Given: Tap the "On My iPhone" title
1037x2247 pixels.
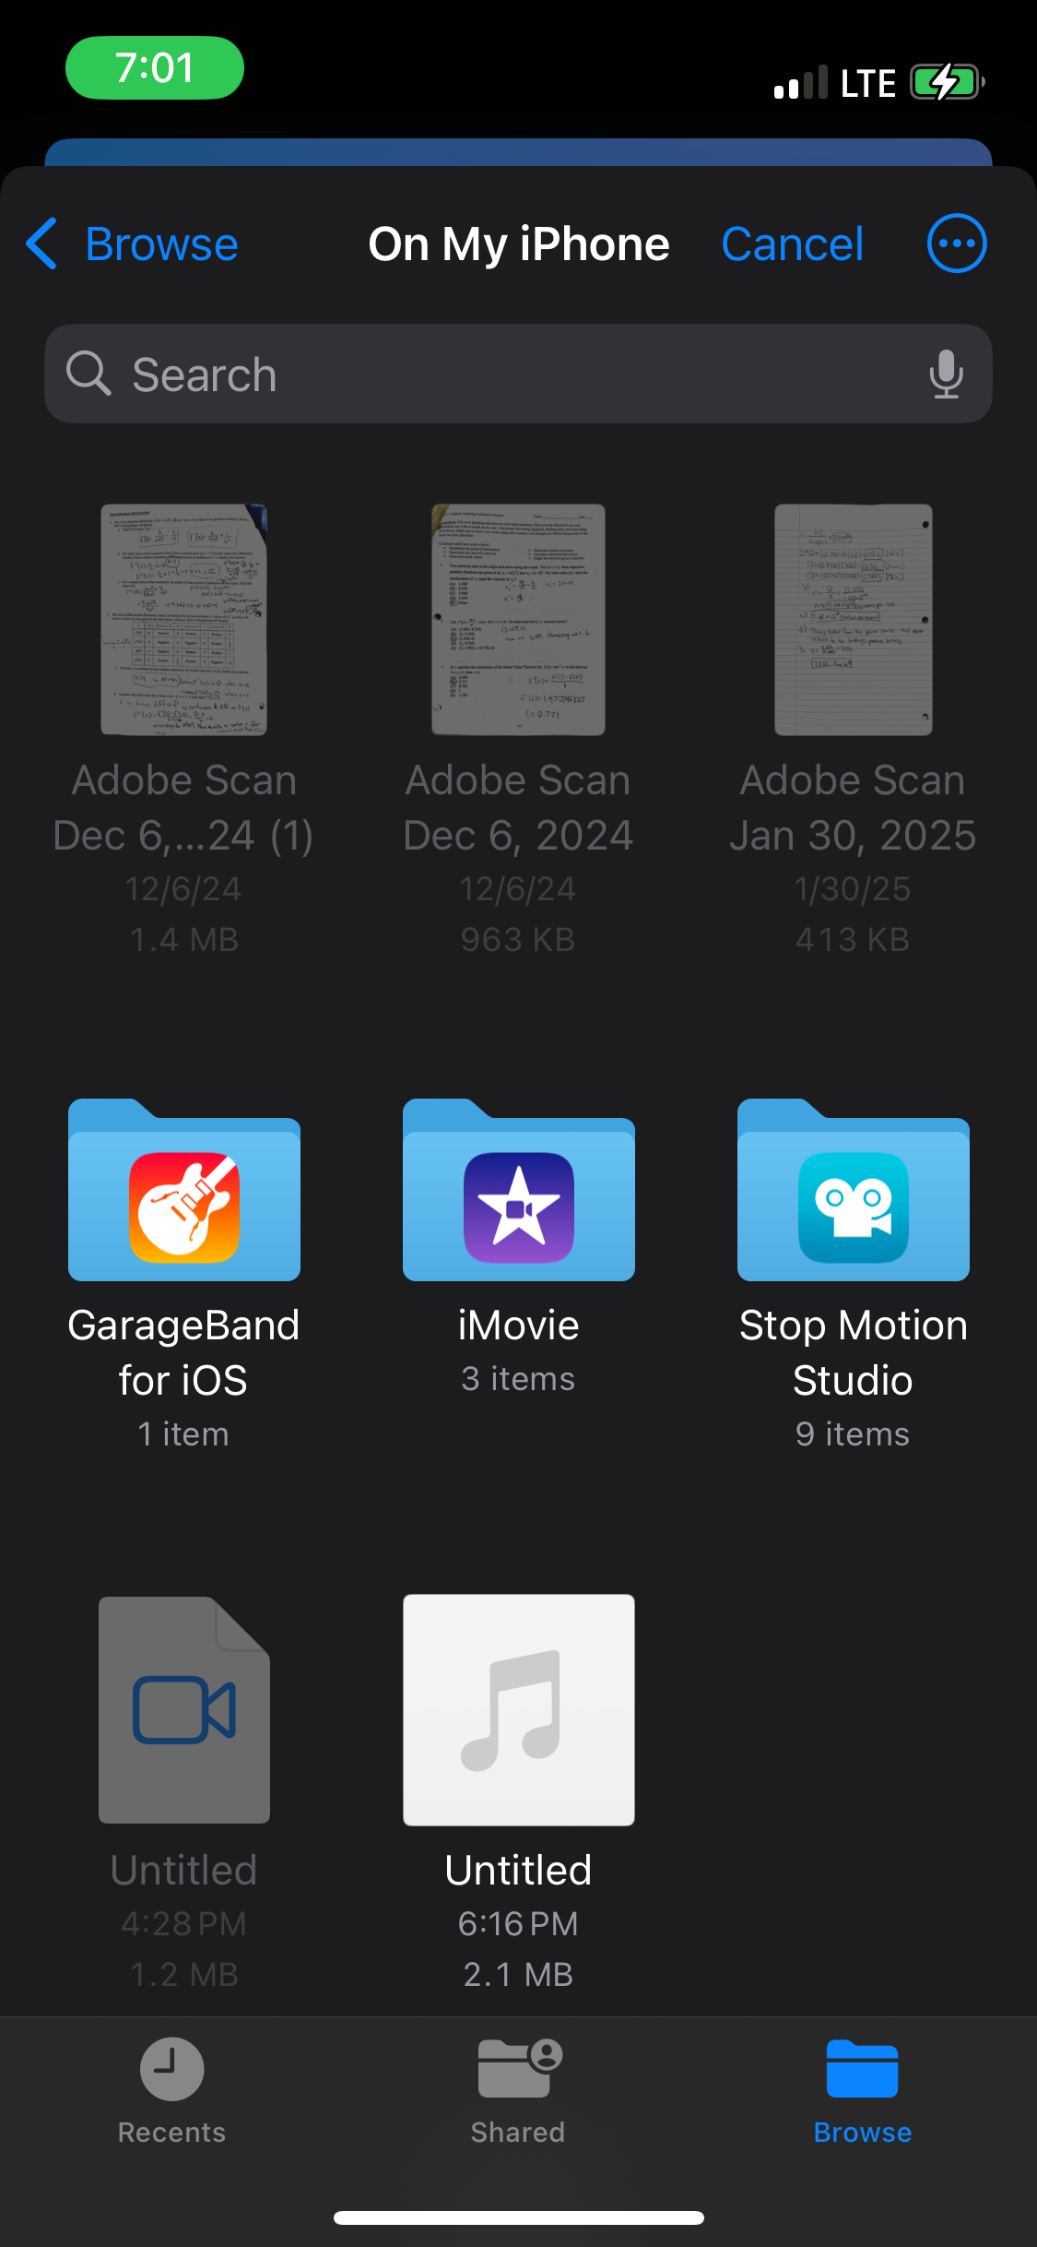Looking at the screenshot, I should (x=519, y=244).
